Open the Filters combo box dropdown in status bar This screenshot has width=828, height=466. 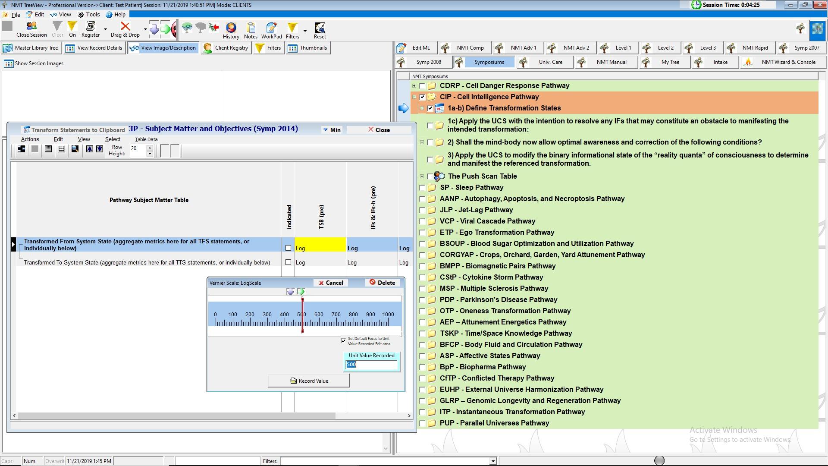(x=492, y=461)
